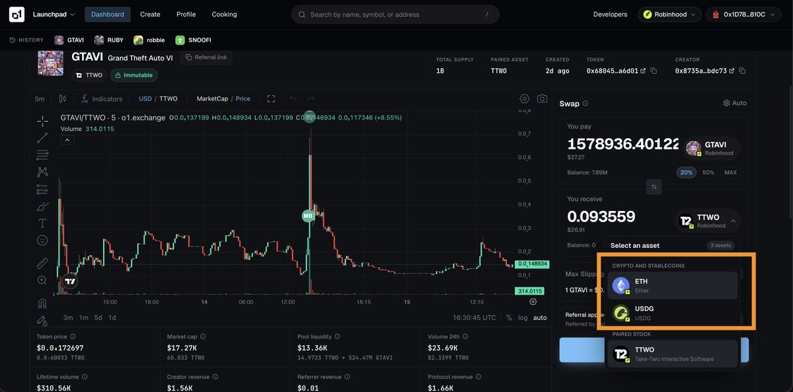
Task: Open the Auto slippage settings
Action: click(735, 103)
